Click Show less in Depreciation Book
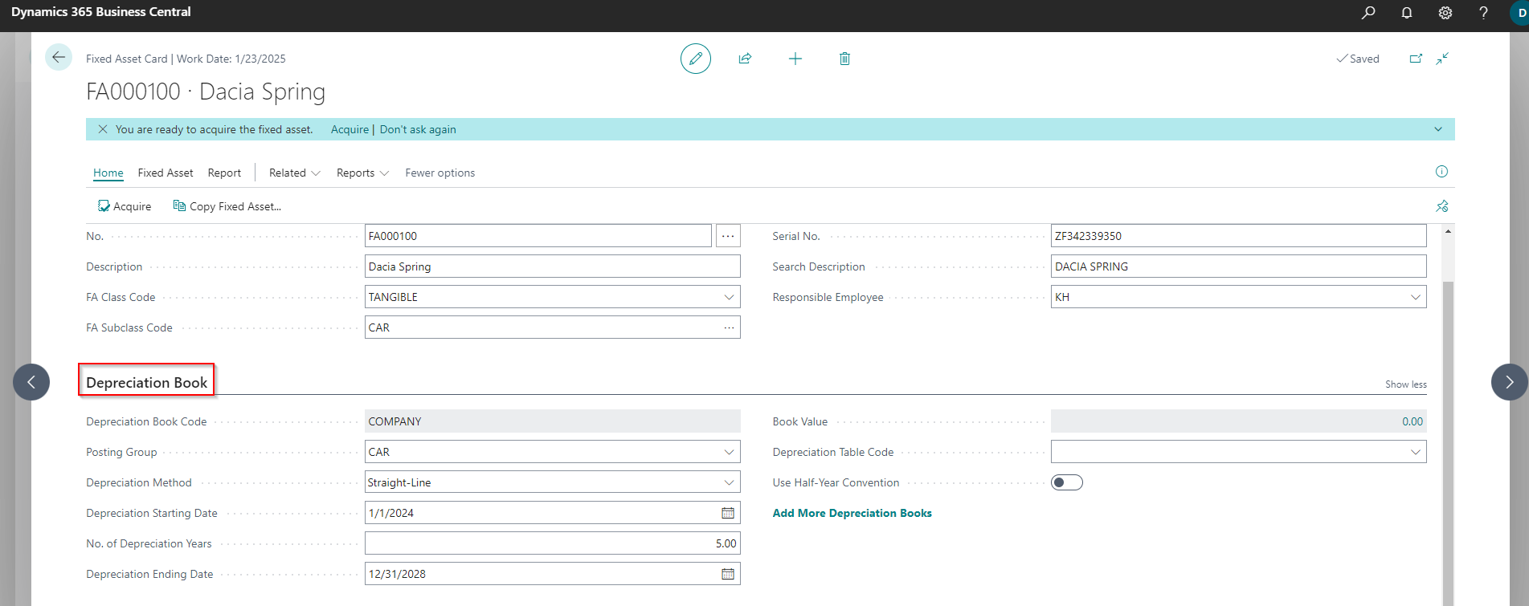The height and width of the screenshot is (606, 1529). (x=1405, y=384)
